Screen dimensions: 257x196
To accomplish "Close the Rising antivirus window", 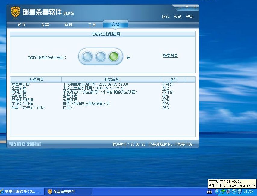I will click(x=195, y=7).
